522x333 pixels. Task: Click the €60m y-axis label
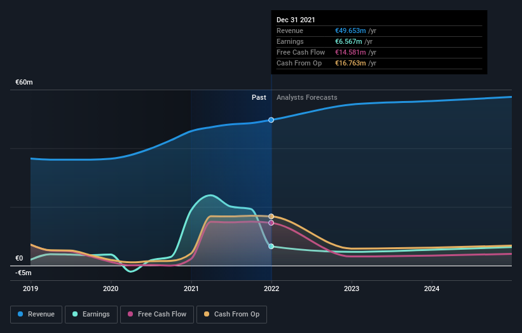[24, 82]
